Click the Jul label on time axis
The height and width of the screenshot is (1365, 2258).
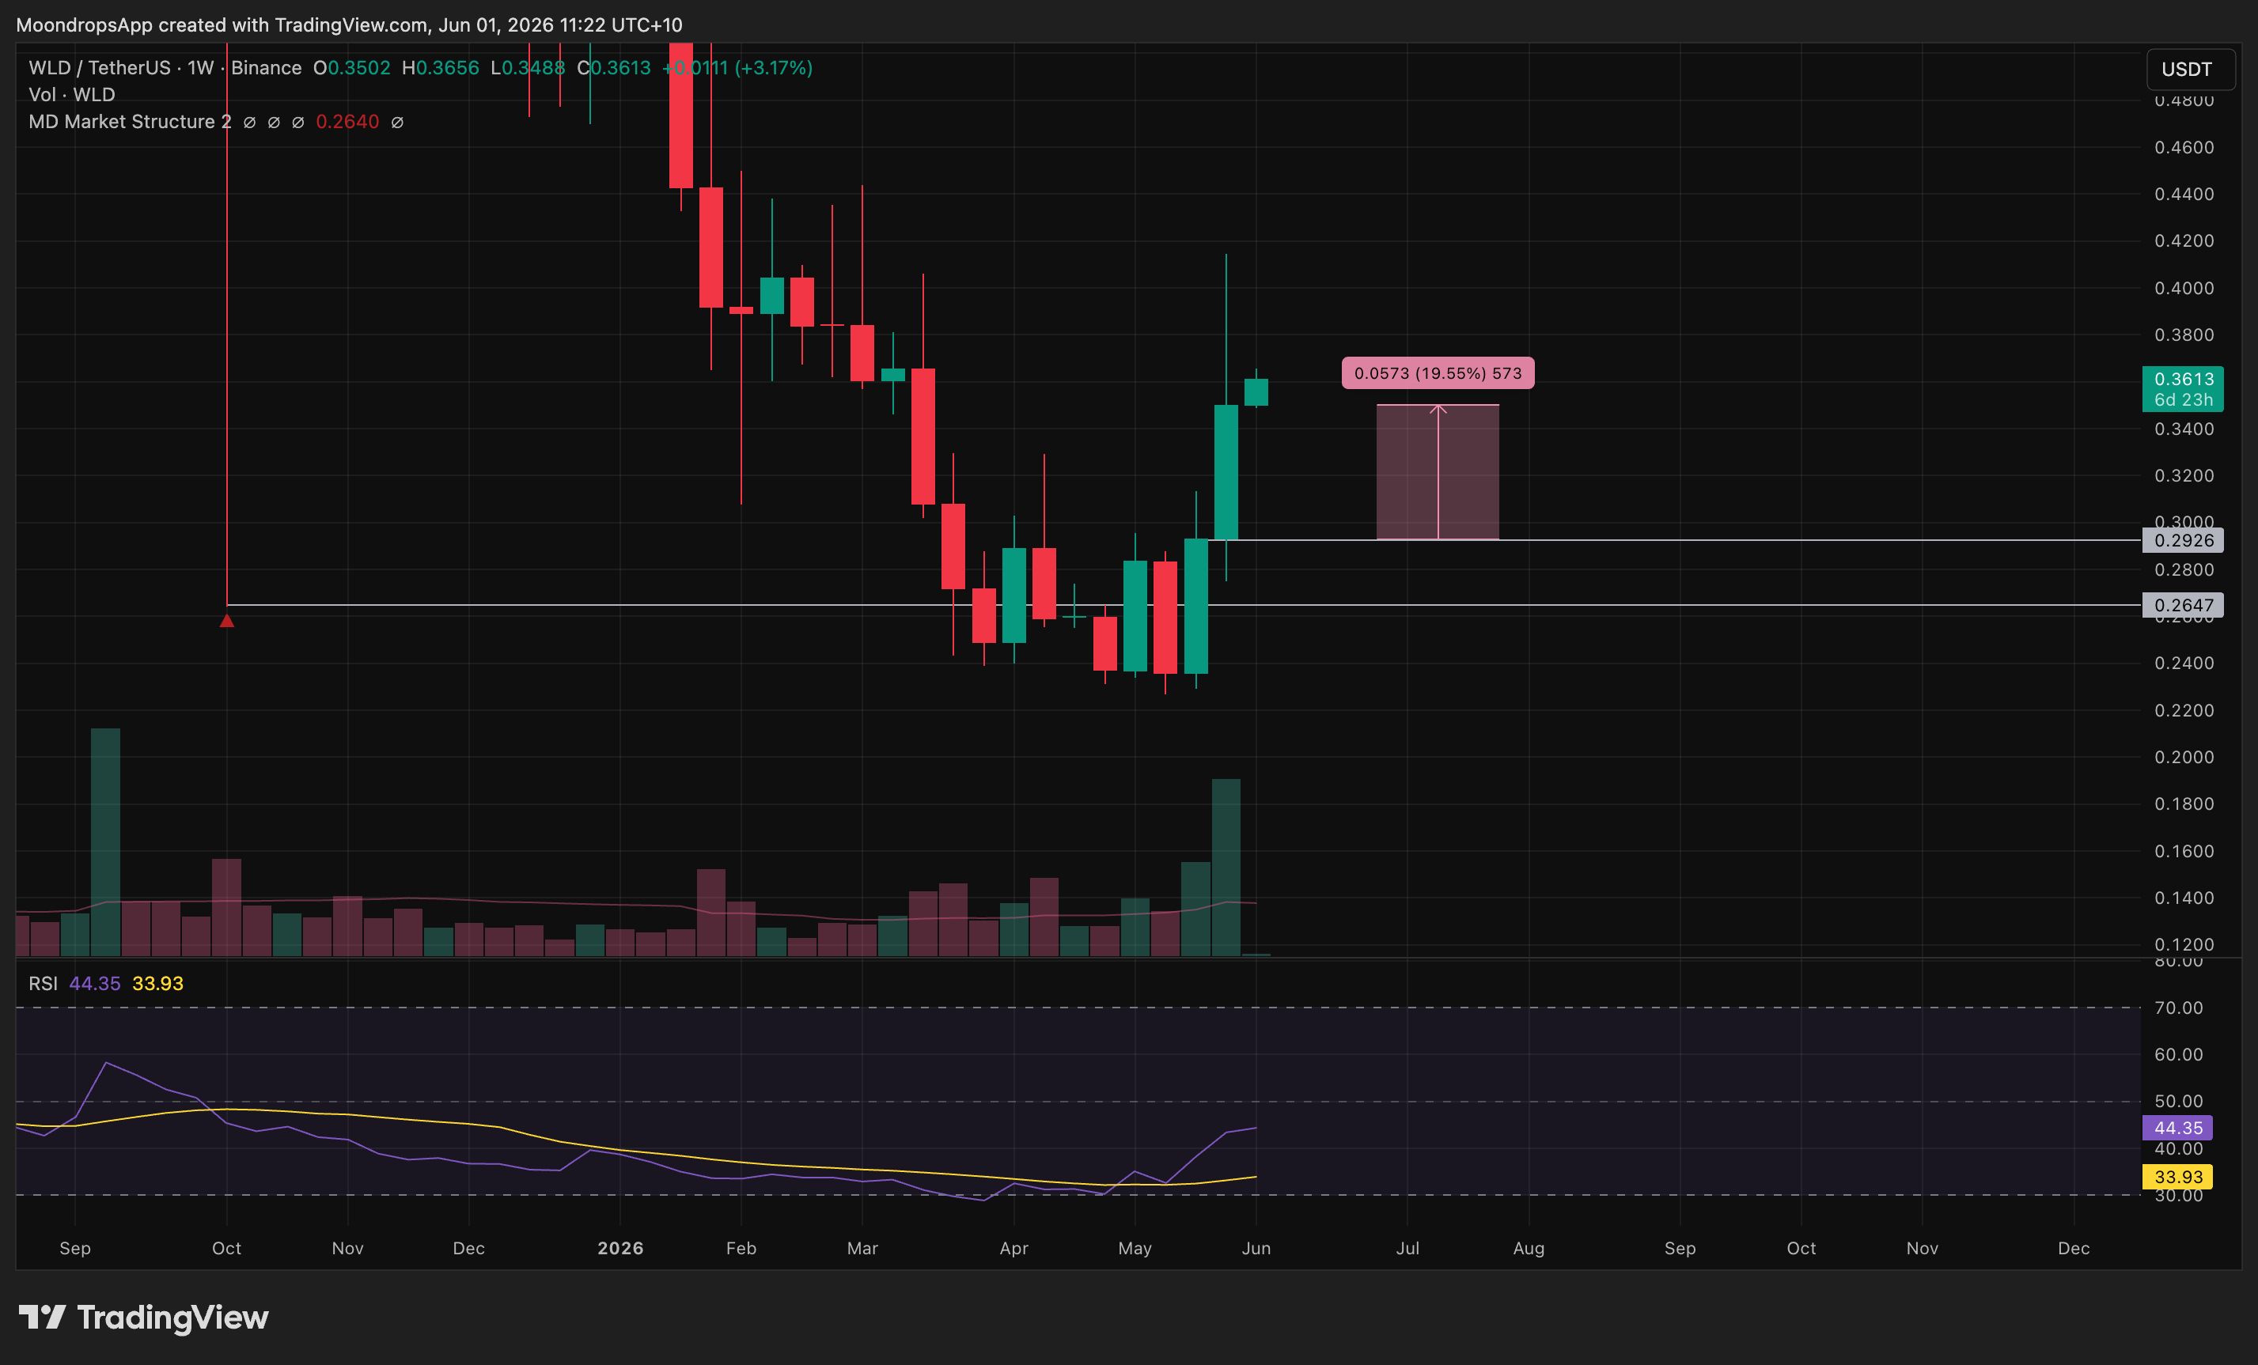pyautogui.click(x=1407, y=1249)
